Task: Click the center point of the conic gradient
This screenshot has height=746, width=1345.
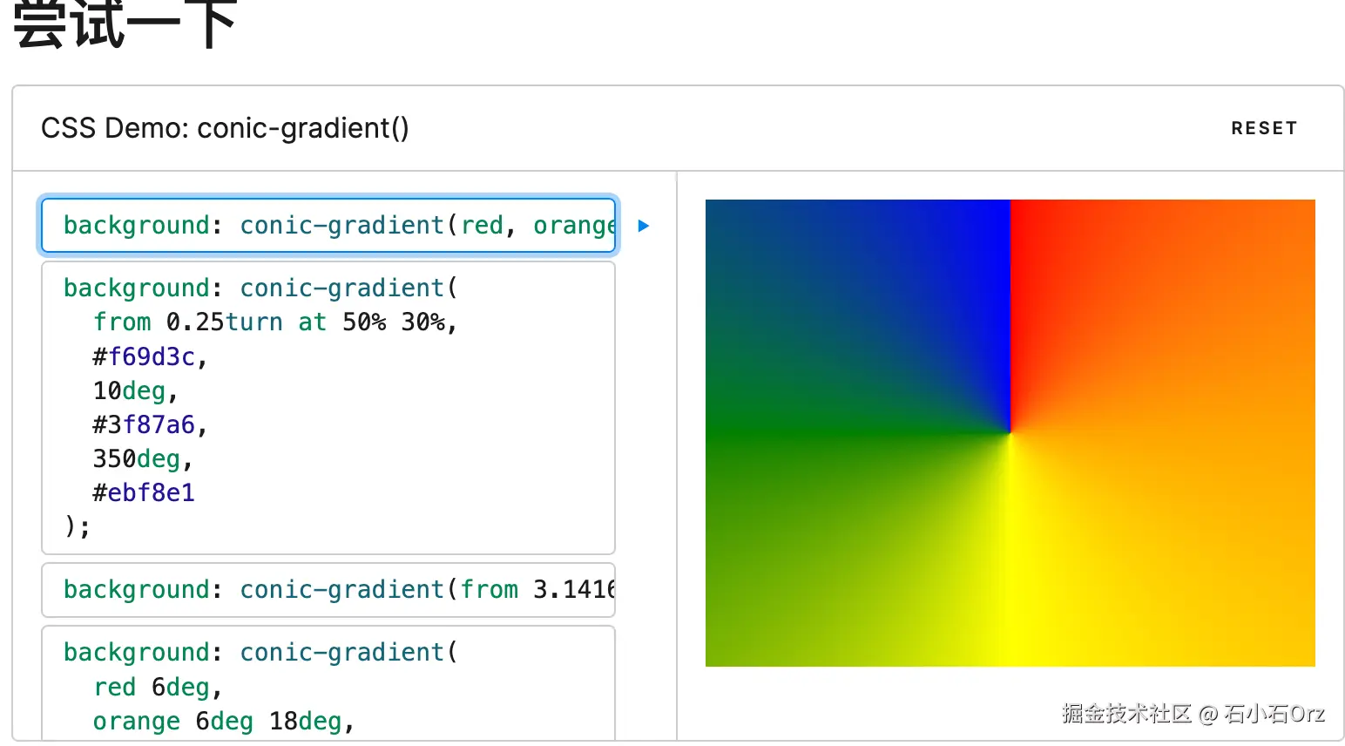Action: click(1010, 433)
